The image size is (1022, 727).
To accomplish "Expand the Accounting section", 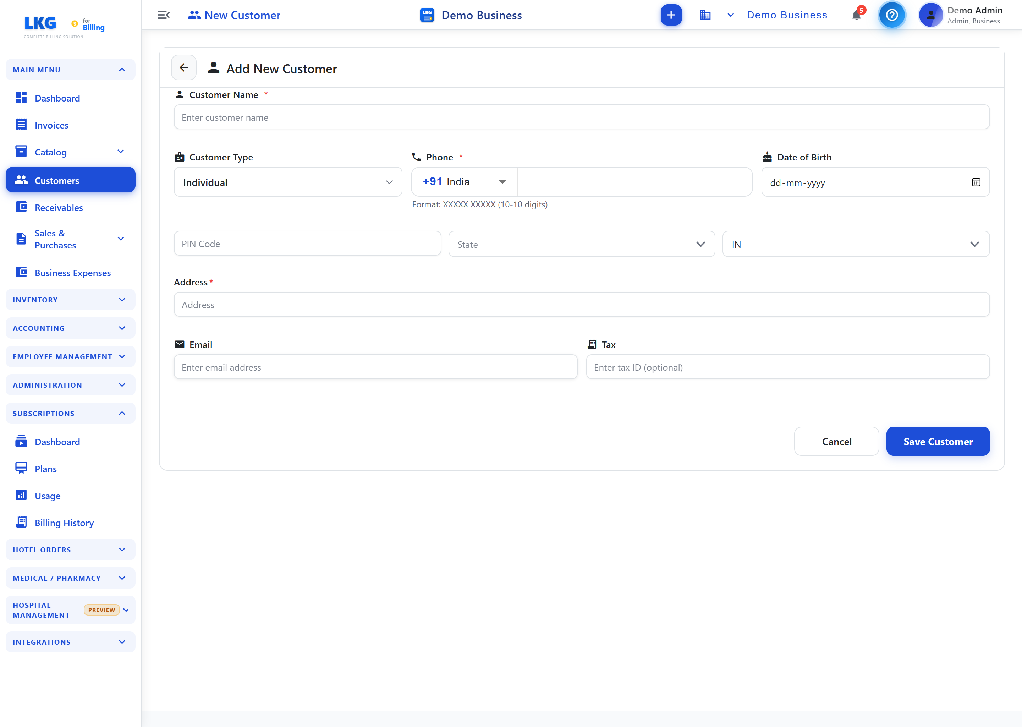I will pos(70,328).
